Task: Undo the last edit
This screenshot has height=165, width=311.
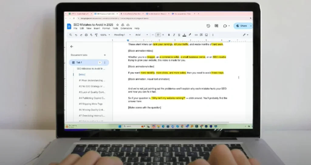Action: click(x=76, y=35)
